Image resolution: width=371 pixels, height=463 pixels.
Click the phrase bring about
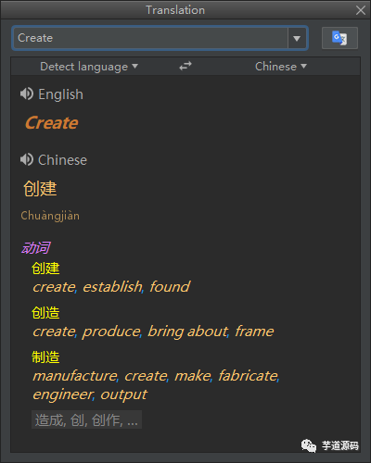187,332
